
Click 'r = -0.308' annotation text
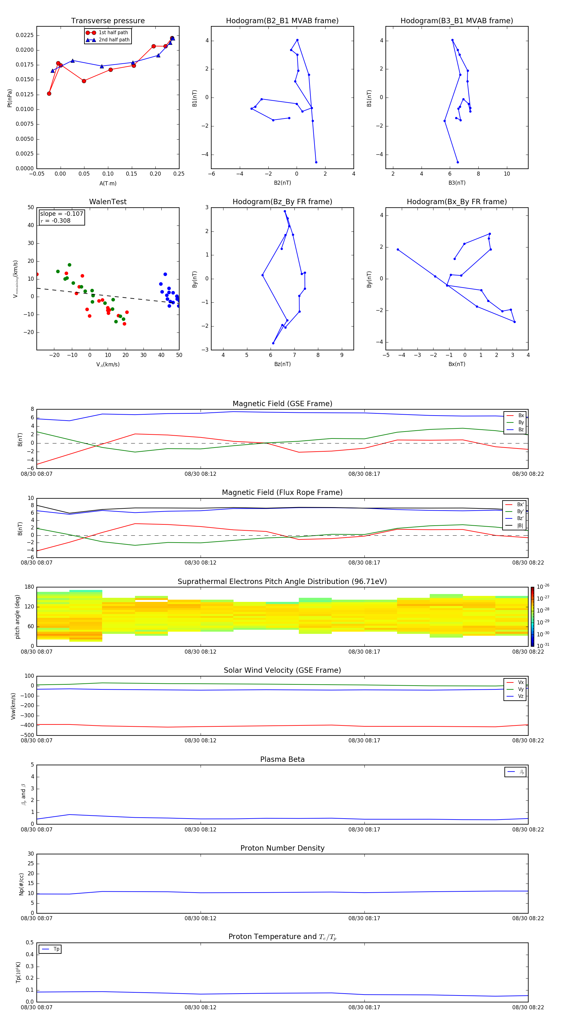click(x=56, y=220)
